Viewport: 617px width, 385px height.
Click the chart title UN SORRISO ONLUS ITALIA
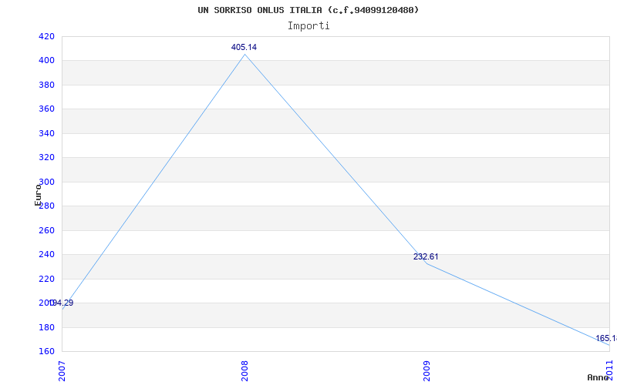tap(308, 10)
